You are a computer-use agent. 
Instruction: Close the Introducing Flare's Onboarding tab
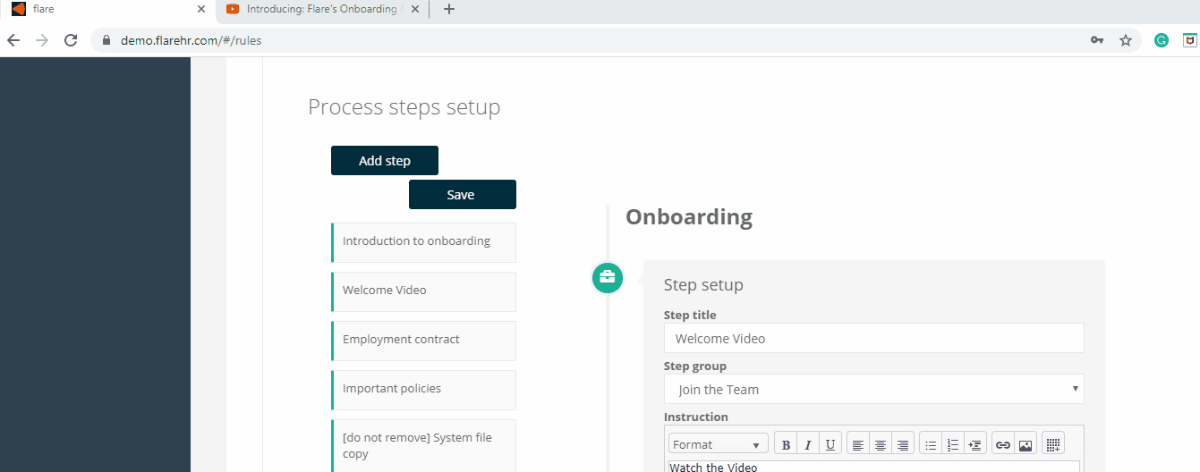tap(414, 10)
